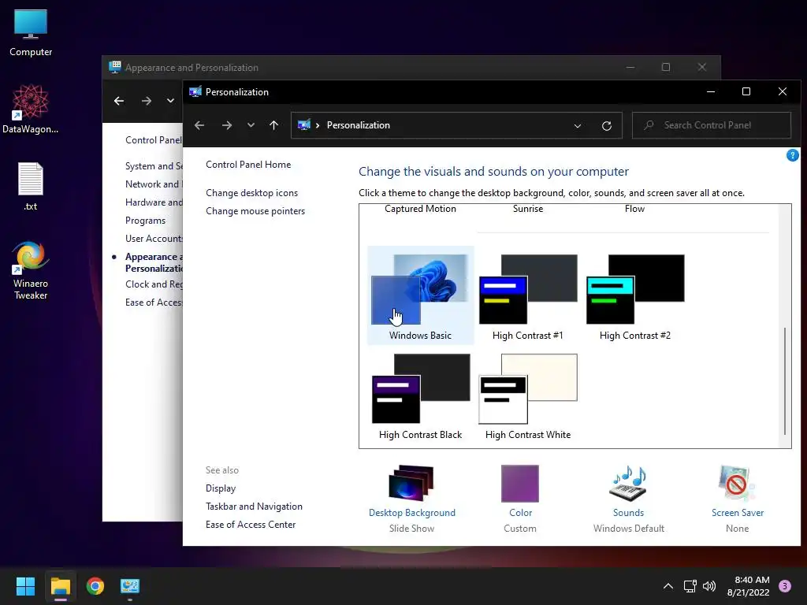Image resolution: width=807 pixels, height=605 pixels.
Task: Go forward in the Personalization window
Action: click(227, 125)
